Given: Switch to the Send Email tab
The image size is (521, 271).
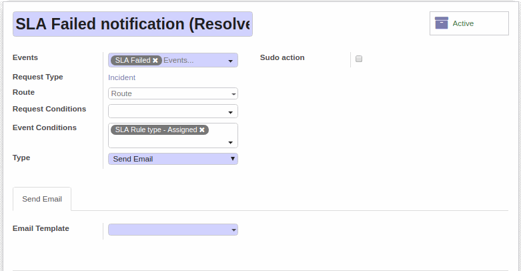Looking at the screenshot, I should 42,199.
